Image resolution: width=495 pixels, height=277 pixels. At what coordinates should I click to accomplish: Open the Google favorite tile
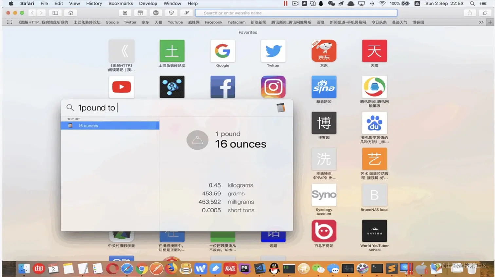pos(223,51)
